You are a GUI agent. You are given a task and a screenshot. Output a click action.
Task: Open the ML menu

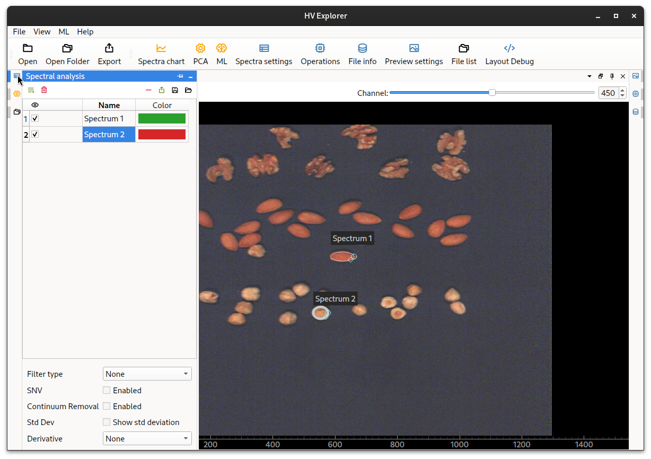tap(64, 32)
